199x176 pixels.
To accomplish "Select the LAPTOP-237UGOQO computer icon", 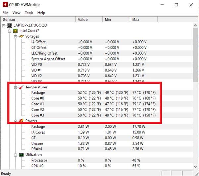I will [9, 25].
